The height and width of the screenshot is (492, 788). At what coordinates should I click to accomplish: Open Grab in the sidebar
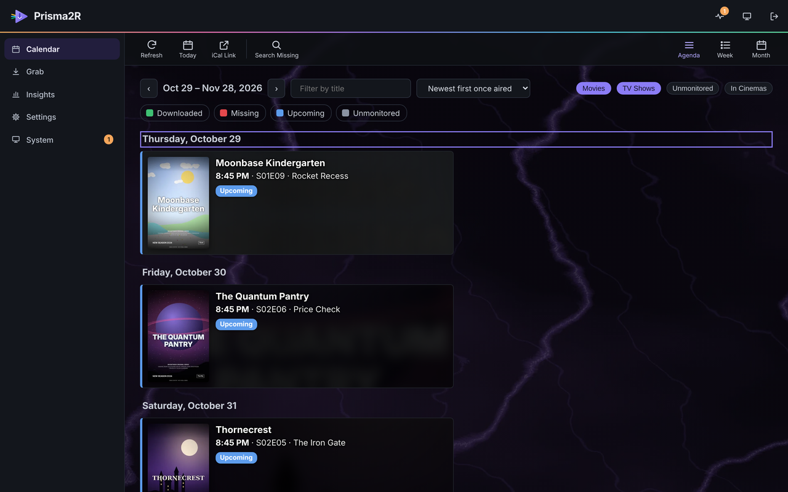pyautogui.click(x=62, y=72)
